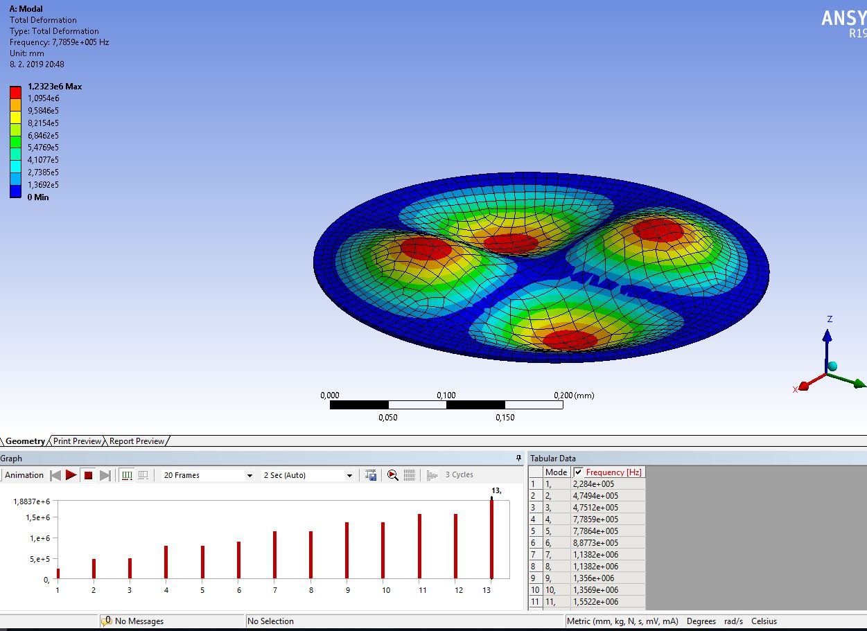Click the next frame animation button
Image resolution: width=867 pixels, height=631 pixels.
[x=105, y=475]
